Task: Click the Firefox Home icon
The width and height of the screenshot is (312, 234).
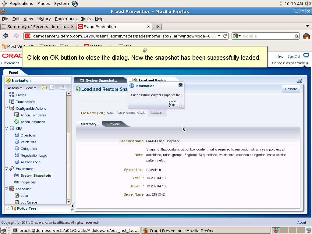Action: [x=307, y=36]
